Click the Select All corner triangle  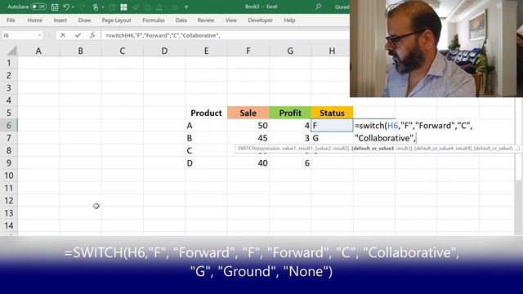tap(12, 51)
